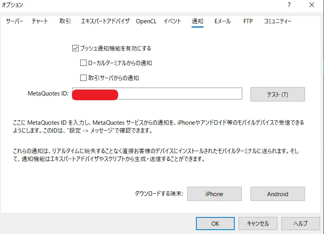324x234 pixels.
Task: Enable 取引サーバからの通知 checkbox
Action: [x=83, y=78]
